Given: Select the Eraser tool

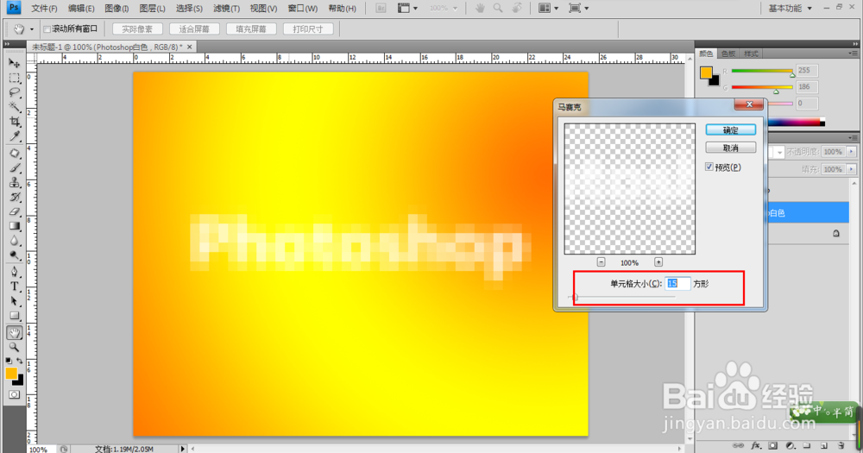Looking at the screenshot, I should click(x=15, y=211).
